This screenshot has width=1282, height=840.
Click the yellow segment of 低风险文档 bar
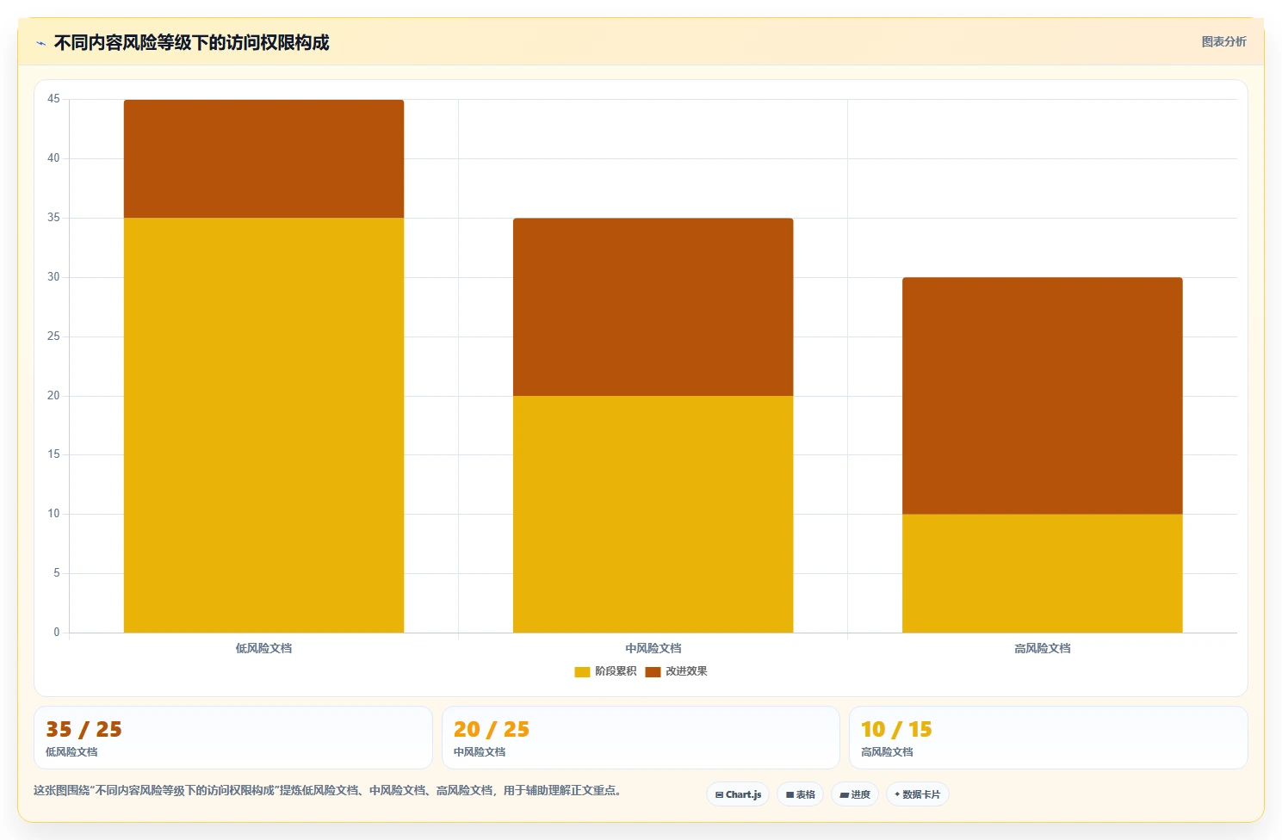[263, 425]
